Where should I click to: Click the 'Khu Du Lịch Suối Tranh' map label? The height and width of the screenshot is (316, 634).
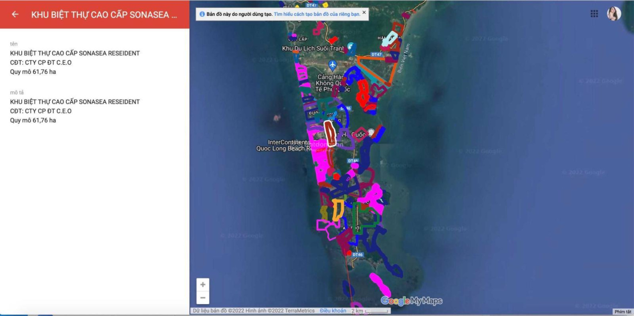[313, 48]
